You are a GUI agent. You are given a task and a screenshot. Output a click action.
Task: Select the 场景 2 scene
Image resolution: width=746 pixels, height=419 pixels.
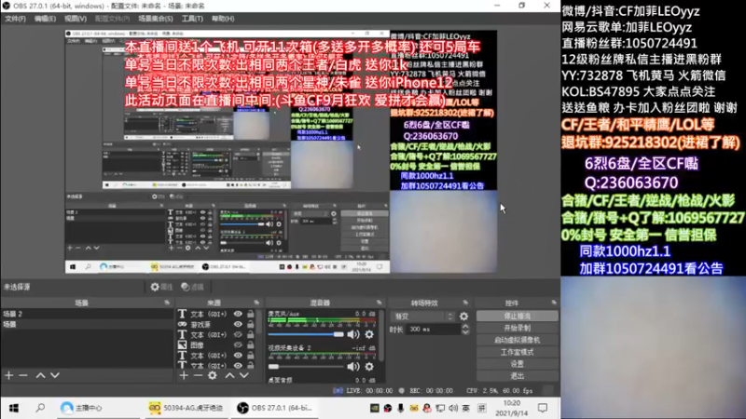point(87,314)
